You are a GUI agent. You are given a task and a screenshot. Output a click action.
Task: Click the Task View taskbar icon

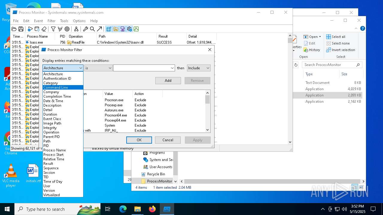[x=108, y=209]
